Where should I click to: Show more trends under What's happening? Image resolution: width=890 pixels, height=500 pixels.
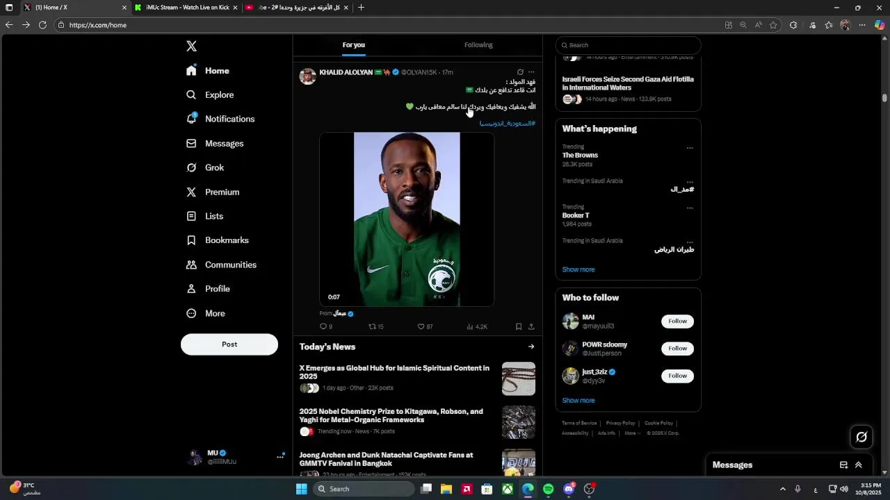coord(578,269)
